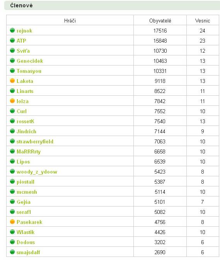This screenshot has width=220, height=260.
Task: Open Dodous player profile
Action: point(26,242)
